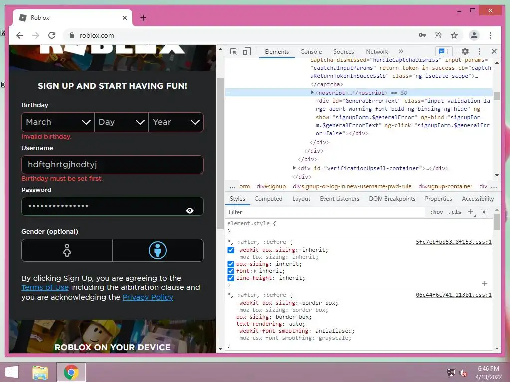Image resolution: width=510 pixels, height=382 pixels.
Task: Activate the DevTools element inspector tool
Action: 233,51
